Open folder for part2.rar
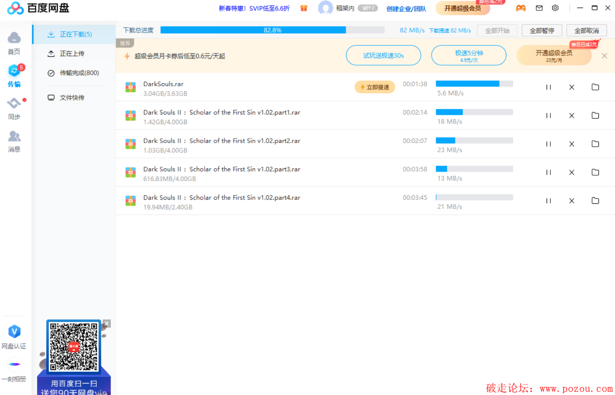The image size is (615, 395). coord(595,144)
